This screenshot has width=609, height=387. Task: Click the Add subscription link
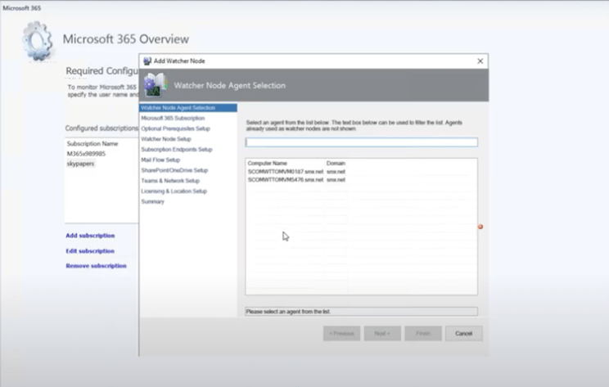(x=90, y=236)
